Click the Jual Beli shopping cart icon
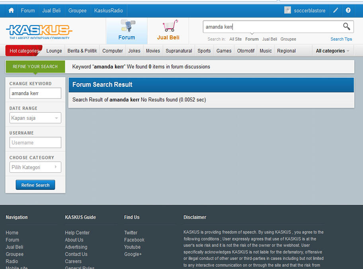Screen dimensions: 363x269 click(x=170, y=26)
